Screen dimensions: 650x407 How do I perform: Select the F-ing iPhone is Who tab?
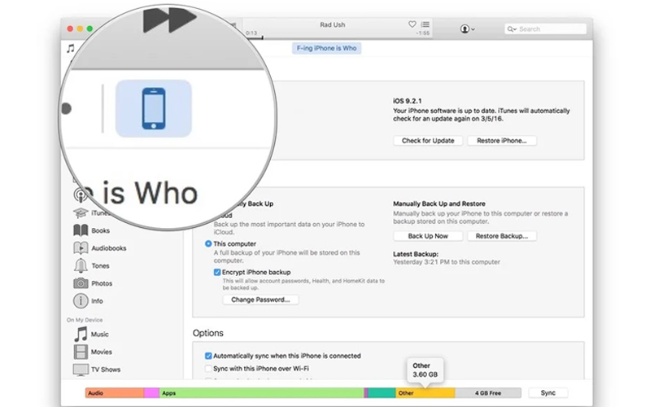click(327, 48)
